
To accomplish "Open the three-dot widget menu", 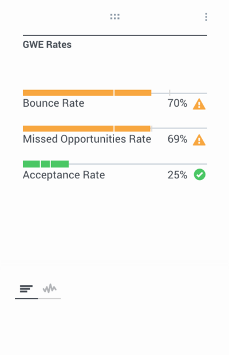I will coord(206,17).
